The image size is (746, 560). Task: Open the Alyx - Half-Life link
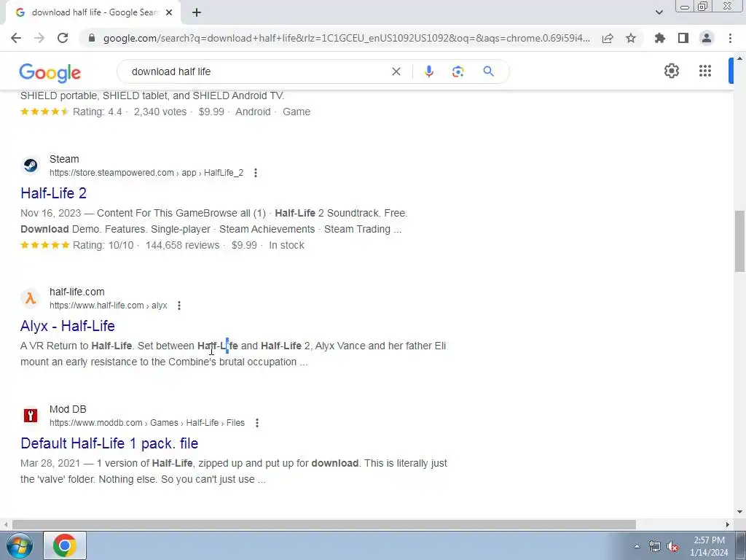tap(68, 326)
